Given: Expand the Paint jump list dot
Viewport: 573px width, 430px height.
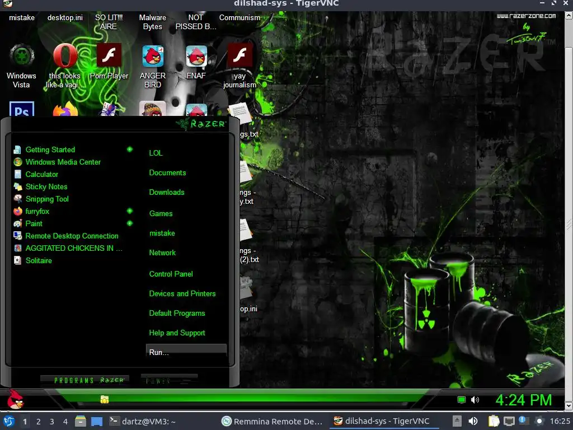Looking at the screenshot, I should tap(130, 223).
